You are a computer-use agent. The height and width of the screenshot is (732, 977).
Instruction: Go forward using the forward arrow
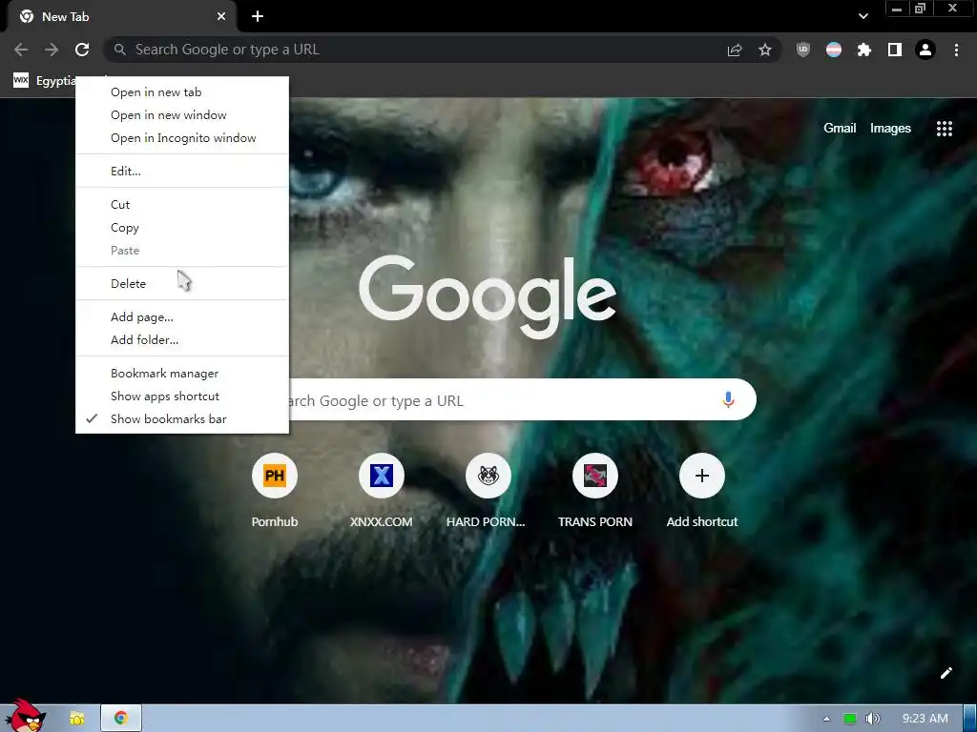[x=52, y=50]
